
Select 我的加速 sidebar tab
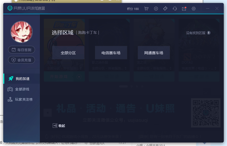[x=22, y=79]
